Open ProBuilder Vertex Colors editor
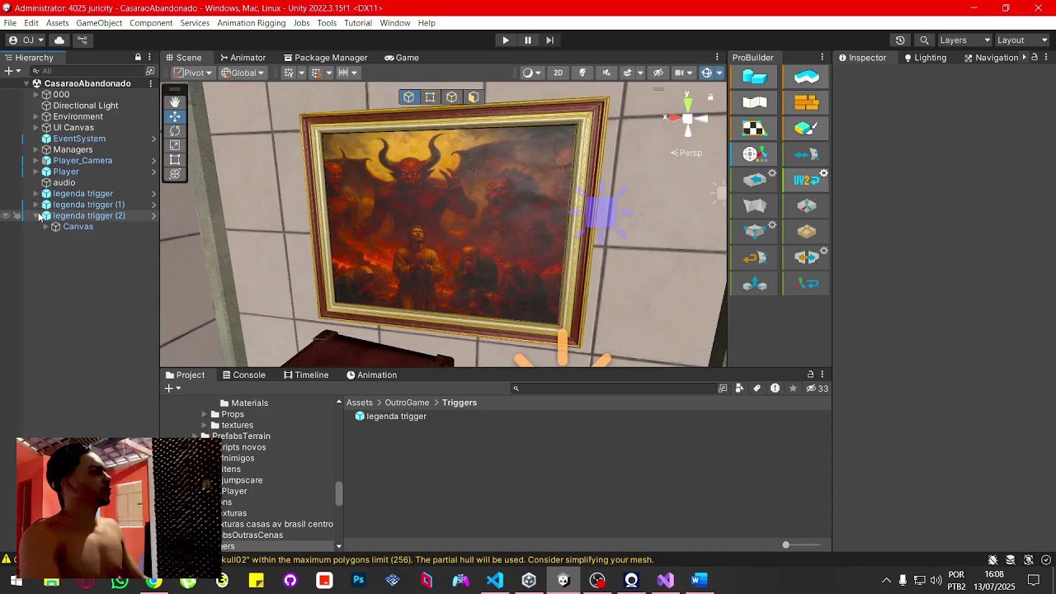This screenshot has height=594, width=1056. [x=806, y=129]
